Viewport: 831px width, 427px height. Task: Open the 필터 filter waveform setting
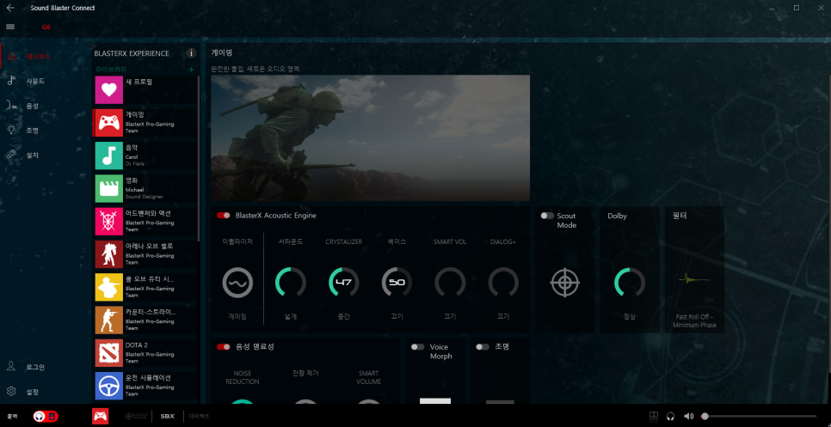(694, 278)
